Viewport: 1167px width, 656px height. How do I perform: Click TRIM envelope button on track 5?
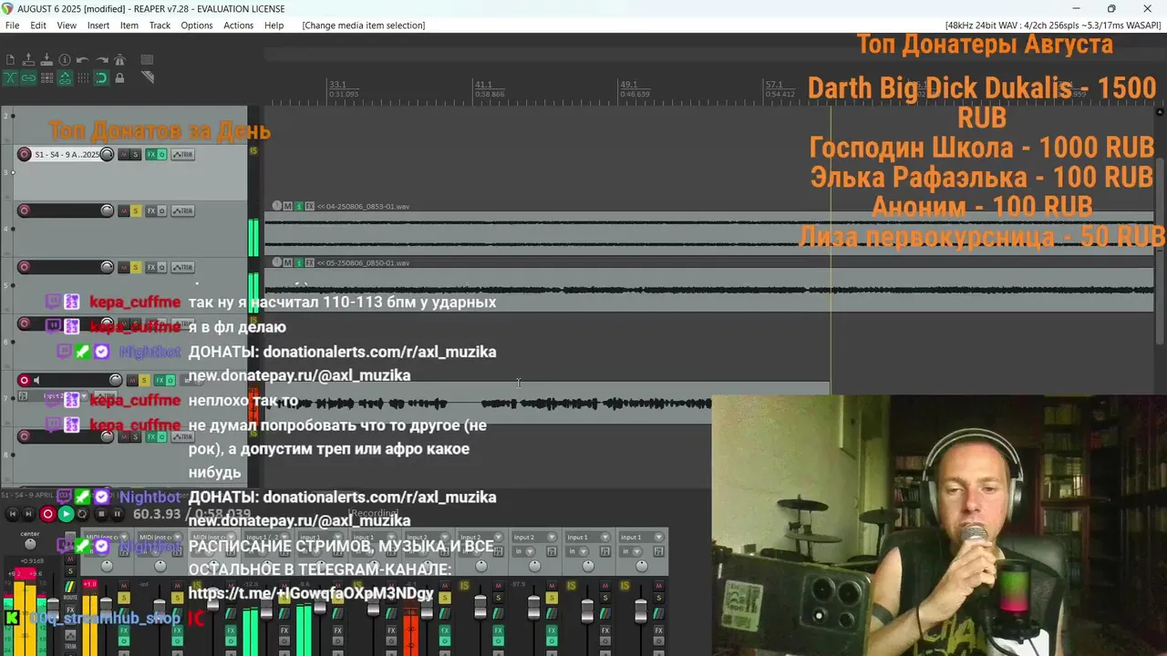pos(182,267)
